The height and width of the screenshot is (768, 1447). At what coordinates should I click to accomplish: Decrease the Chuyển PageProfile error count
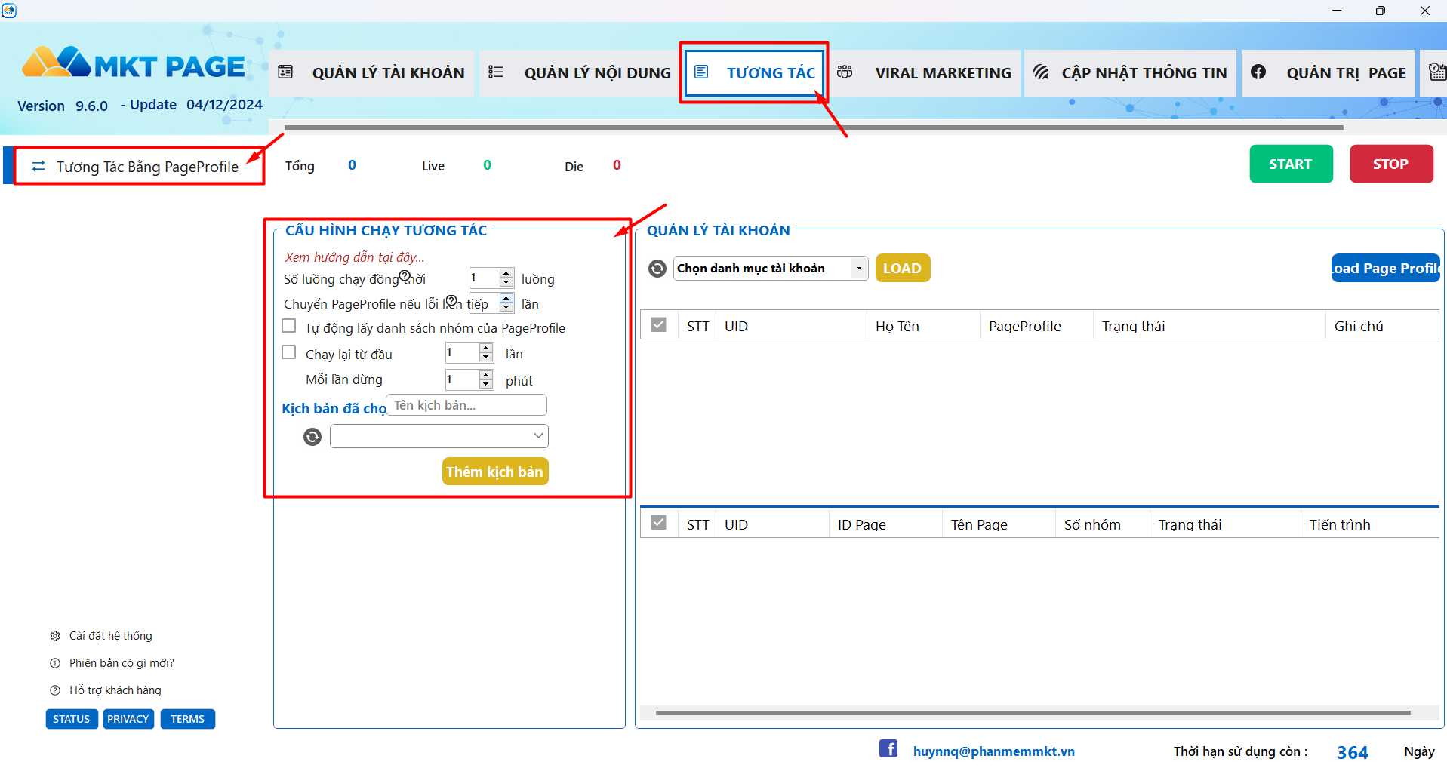click(506, 308)
